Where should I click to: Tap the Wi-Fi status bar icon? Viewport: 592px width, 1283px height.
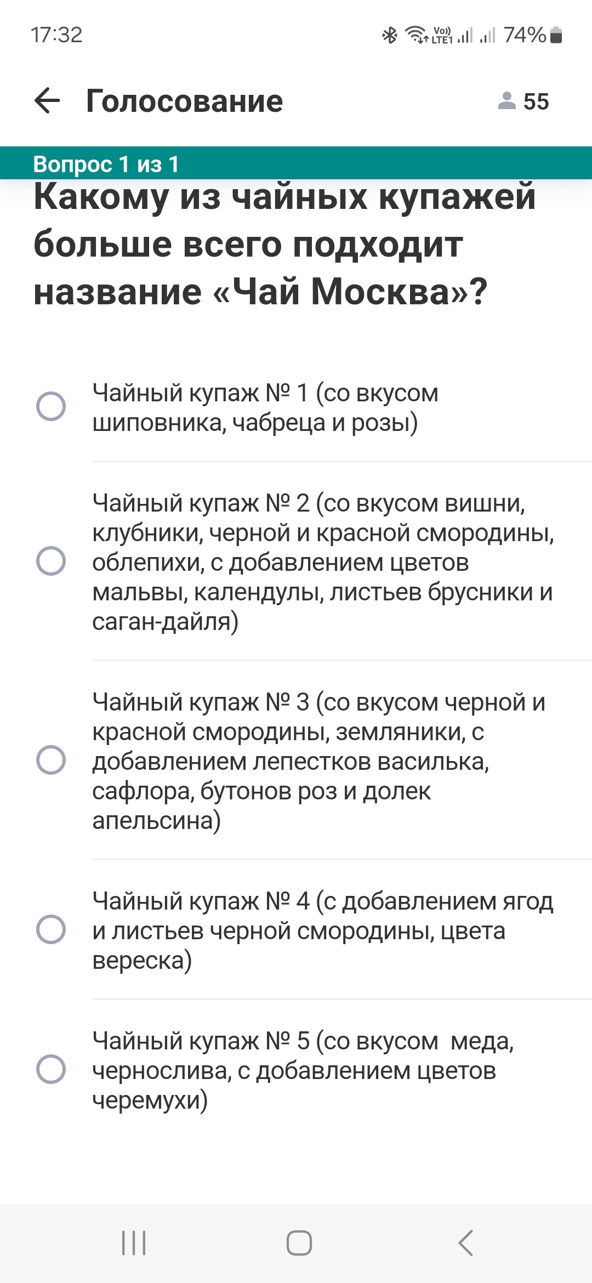click(417, 35)
